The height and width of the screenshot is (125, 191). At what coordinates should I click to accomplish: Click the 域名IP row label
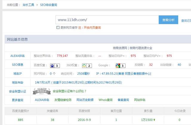18,74
